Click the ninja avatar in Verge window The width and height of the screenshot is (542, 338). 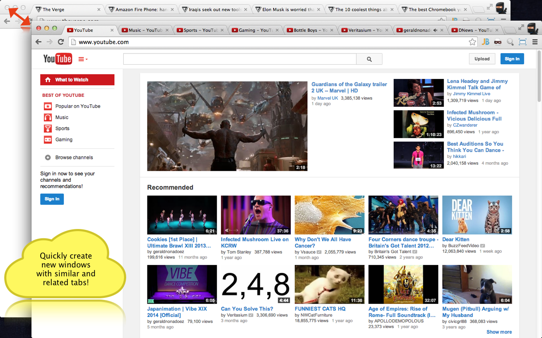coord(501,7)
